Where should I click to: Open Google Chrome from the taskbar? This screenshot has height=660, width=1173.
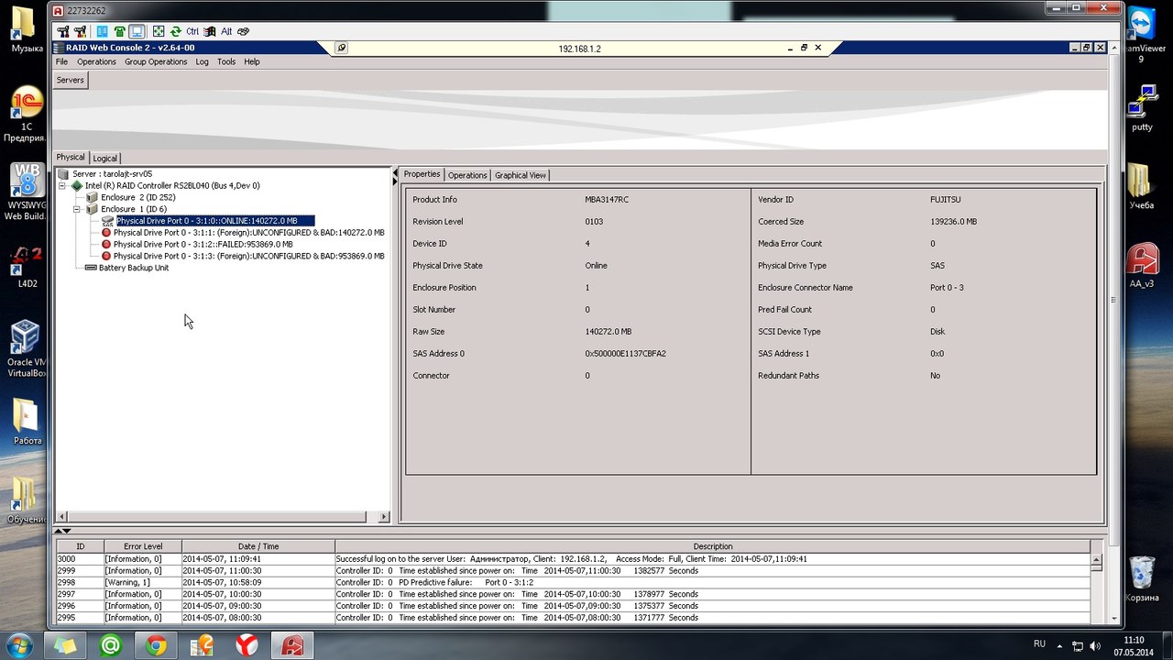pyautogui.click(x=156, y=645)
